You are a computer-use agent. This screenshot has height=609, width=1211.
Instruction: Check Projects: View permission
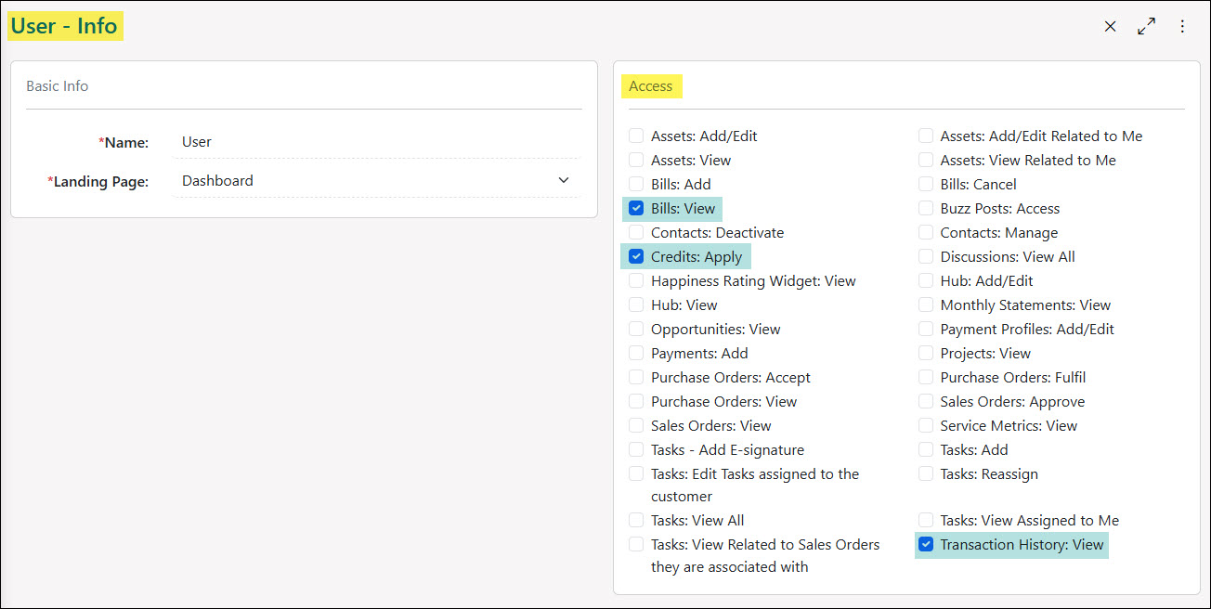point(925,353)
